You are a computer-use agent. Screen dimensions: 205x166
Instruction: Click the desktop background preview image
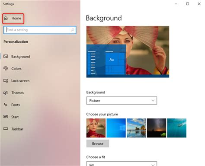(x=128, y=52)
